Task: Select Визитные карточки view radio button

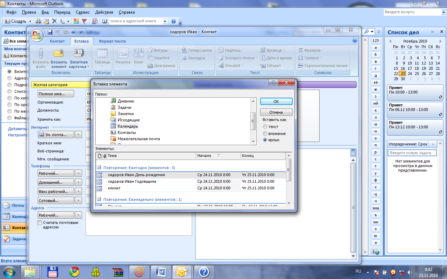Action: point(9,71)
